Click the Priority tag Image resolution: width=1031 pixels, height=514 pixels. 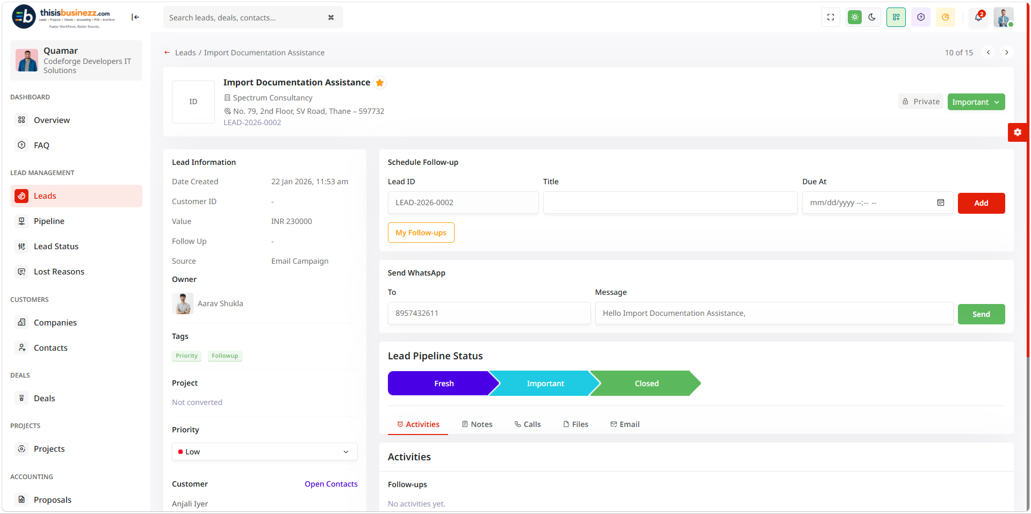tap(186, 356)
